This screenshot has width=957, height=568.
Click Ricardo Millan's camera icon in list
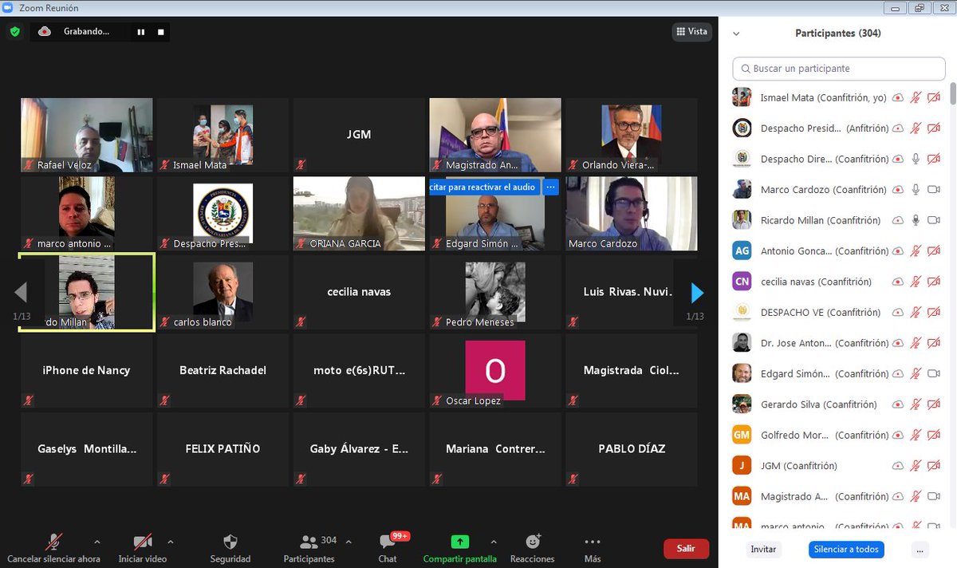934,220
